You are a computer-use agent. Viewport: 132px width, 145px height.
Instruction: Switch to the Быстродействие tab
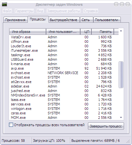64,20
